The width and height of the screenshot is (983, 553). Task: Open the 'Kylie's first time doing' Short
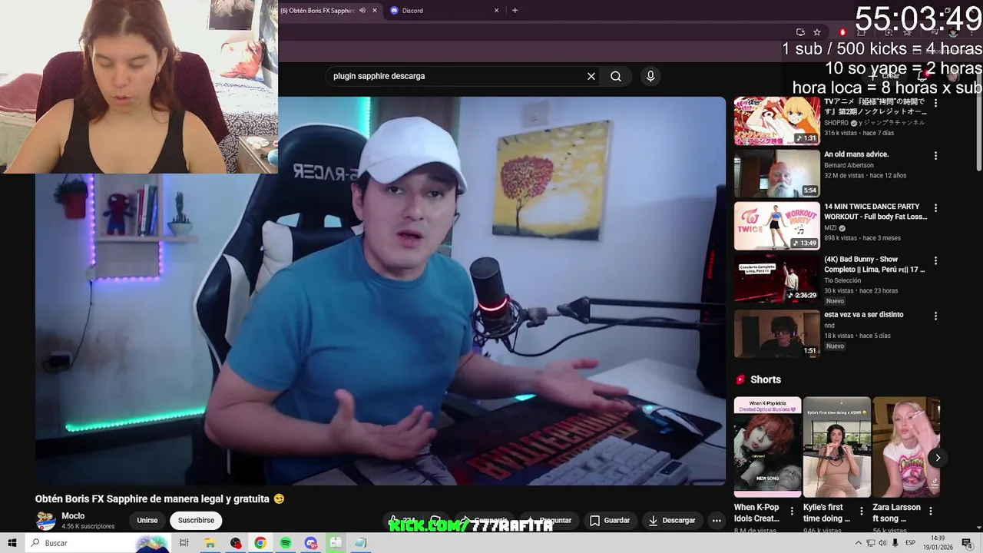(837, 447)
